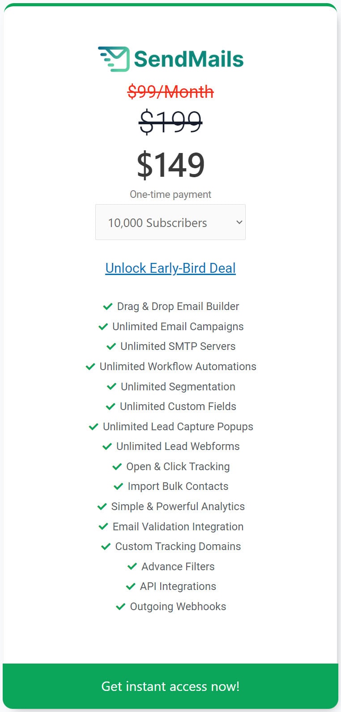The image size is (341, 712).
Task: Click the chevron on the subscribers selector
Action: point(238,222)
